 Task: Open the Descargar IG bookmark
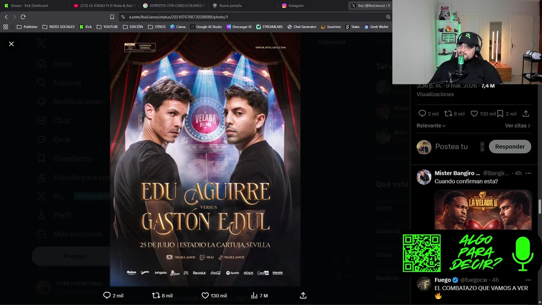239,27
